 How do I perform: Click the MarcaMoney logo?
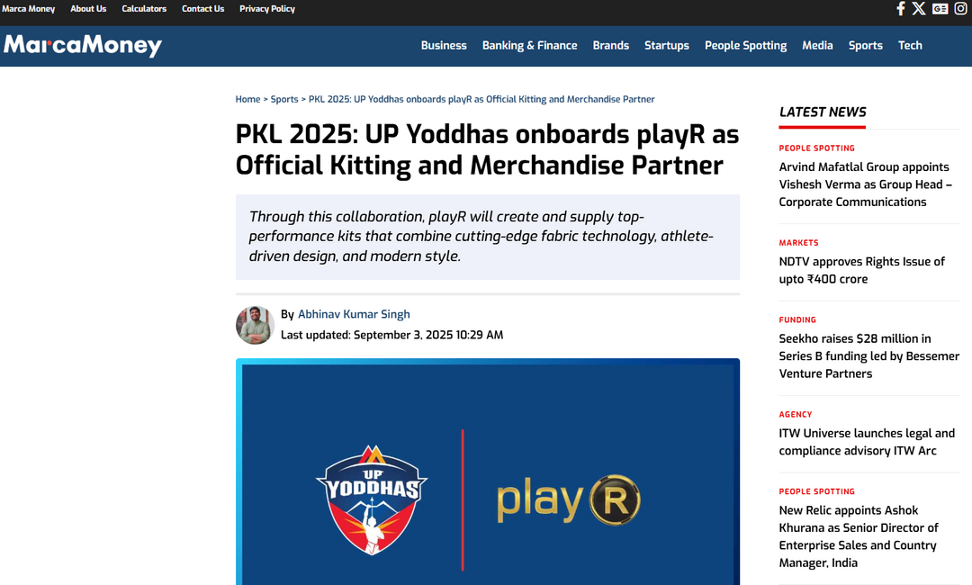pyautogui.click(x=83, y=45)
